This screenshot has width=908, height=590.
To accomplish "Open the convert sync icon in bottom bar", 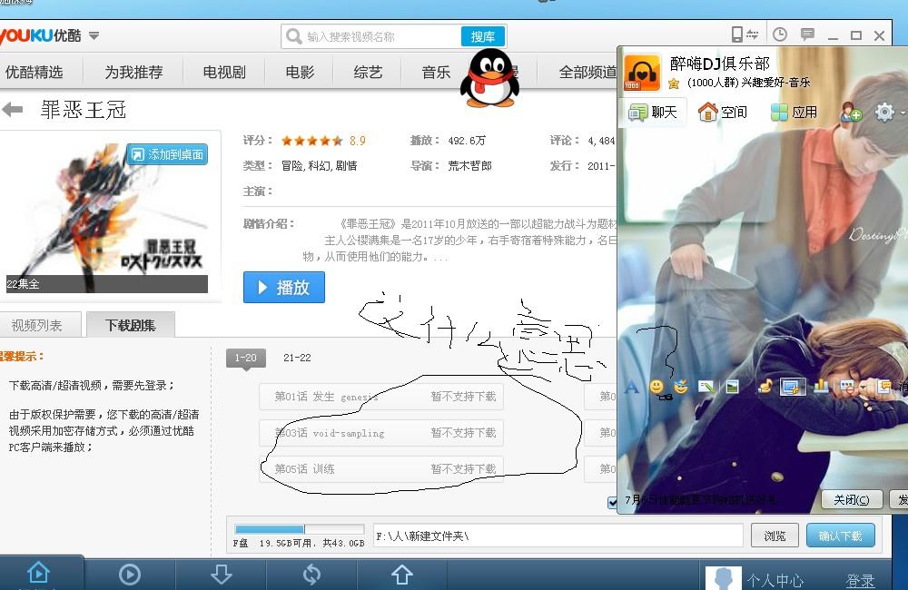I will pos(311,575).
